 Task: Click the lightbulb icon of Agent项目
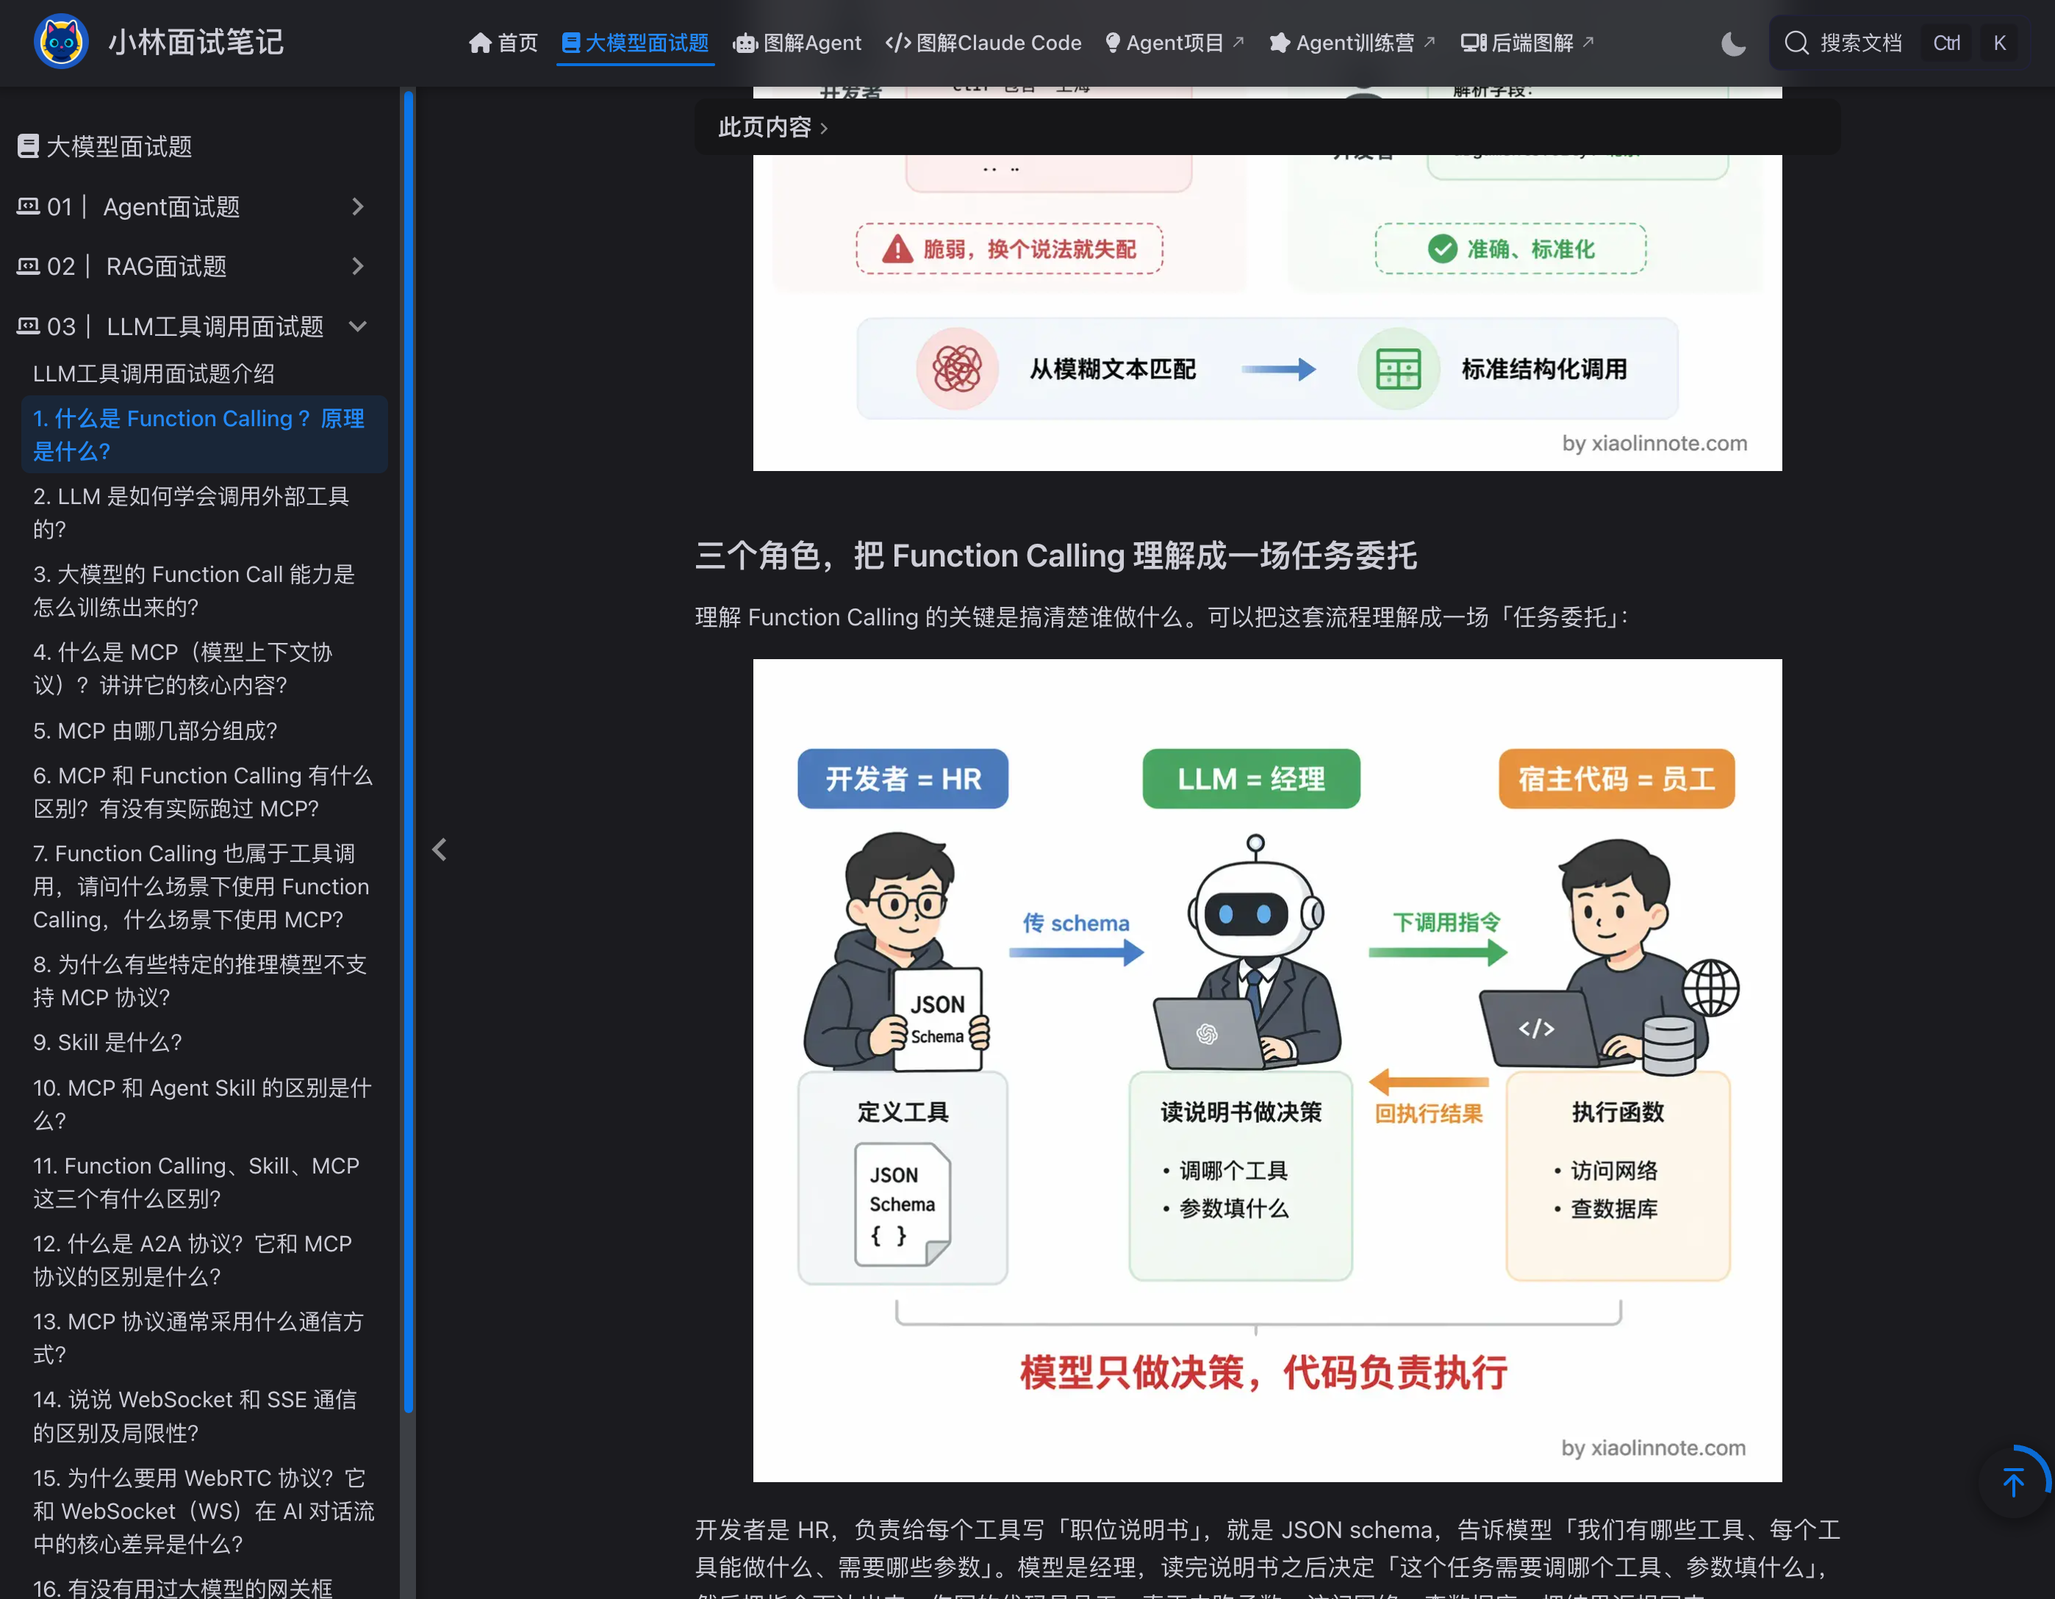[x=1113, y=43]
